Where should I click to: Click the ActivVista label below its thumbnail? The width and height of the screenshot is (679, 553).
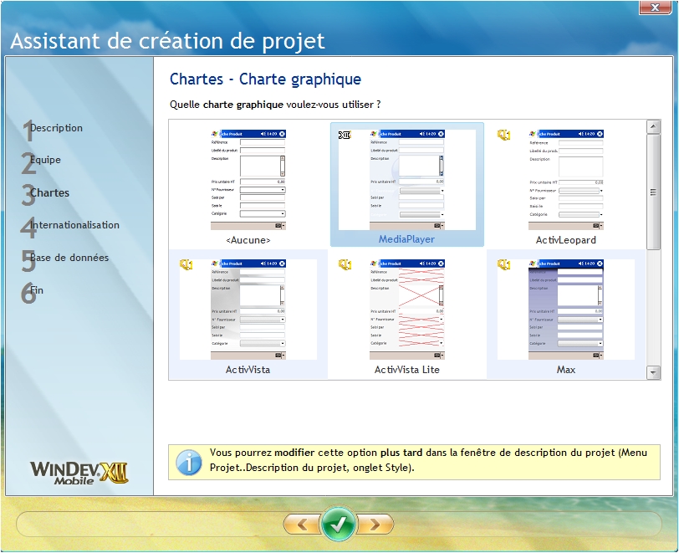(248, 370)
